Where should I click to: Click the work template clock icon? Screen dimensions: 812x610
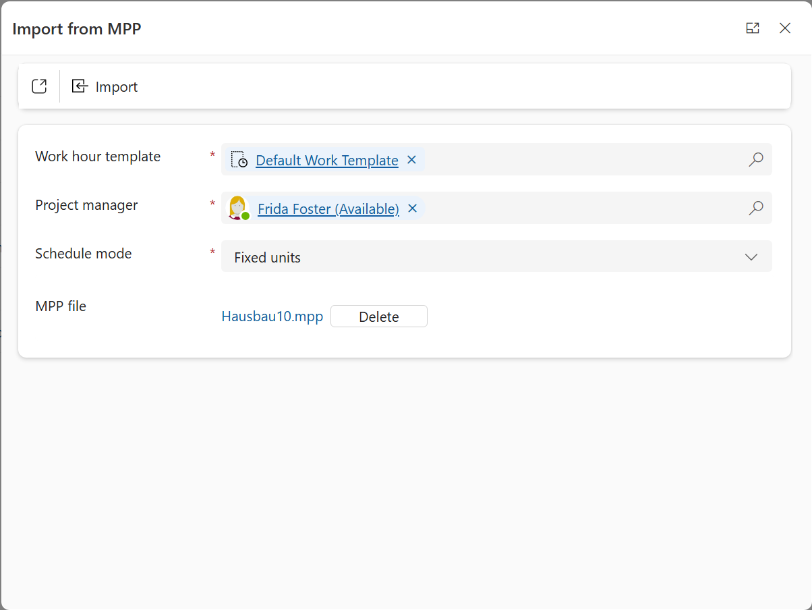click(239, 160)
